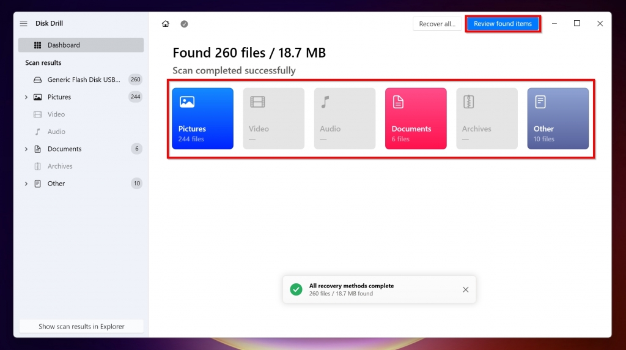Select the Audio category tile
This screenshot has height=350, width=626.
[345, 119]
